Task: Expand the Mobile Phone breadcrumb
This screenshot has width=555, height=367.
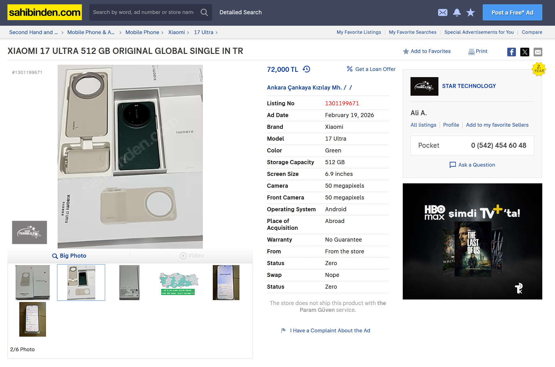Action: (142, 32)
